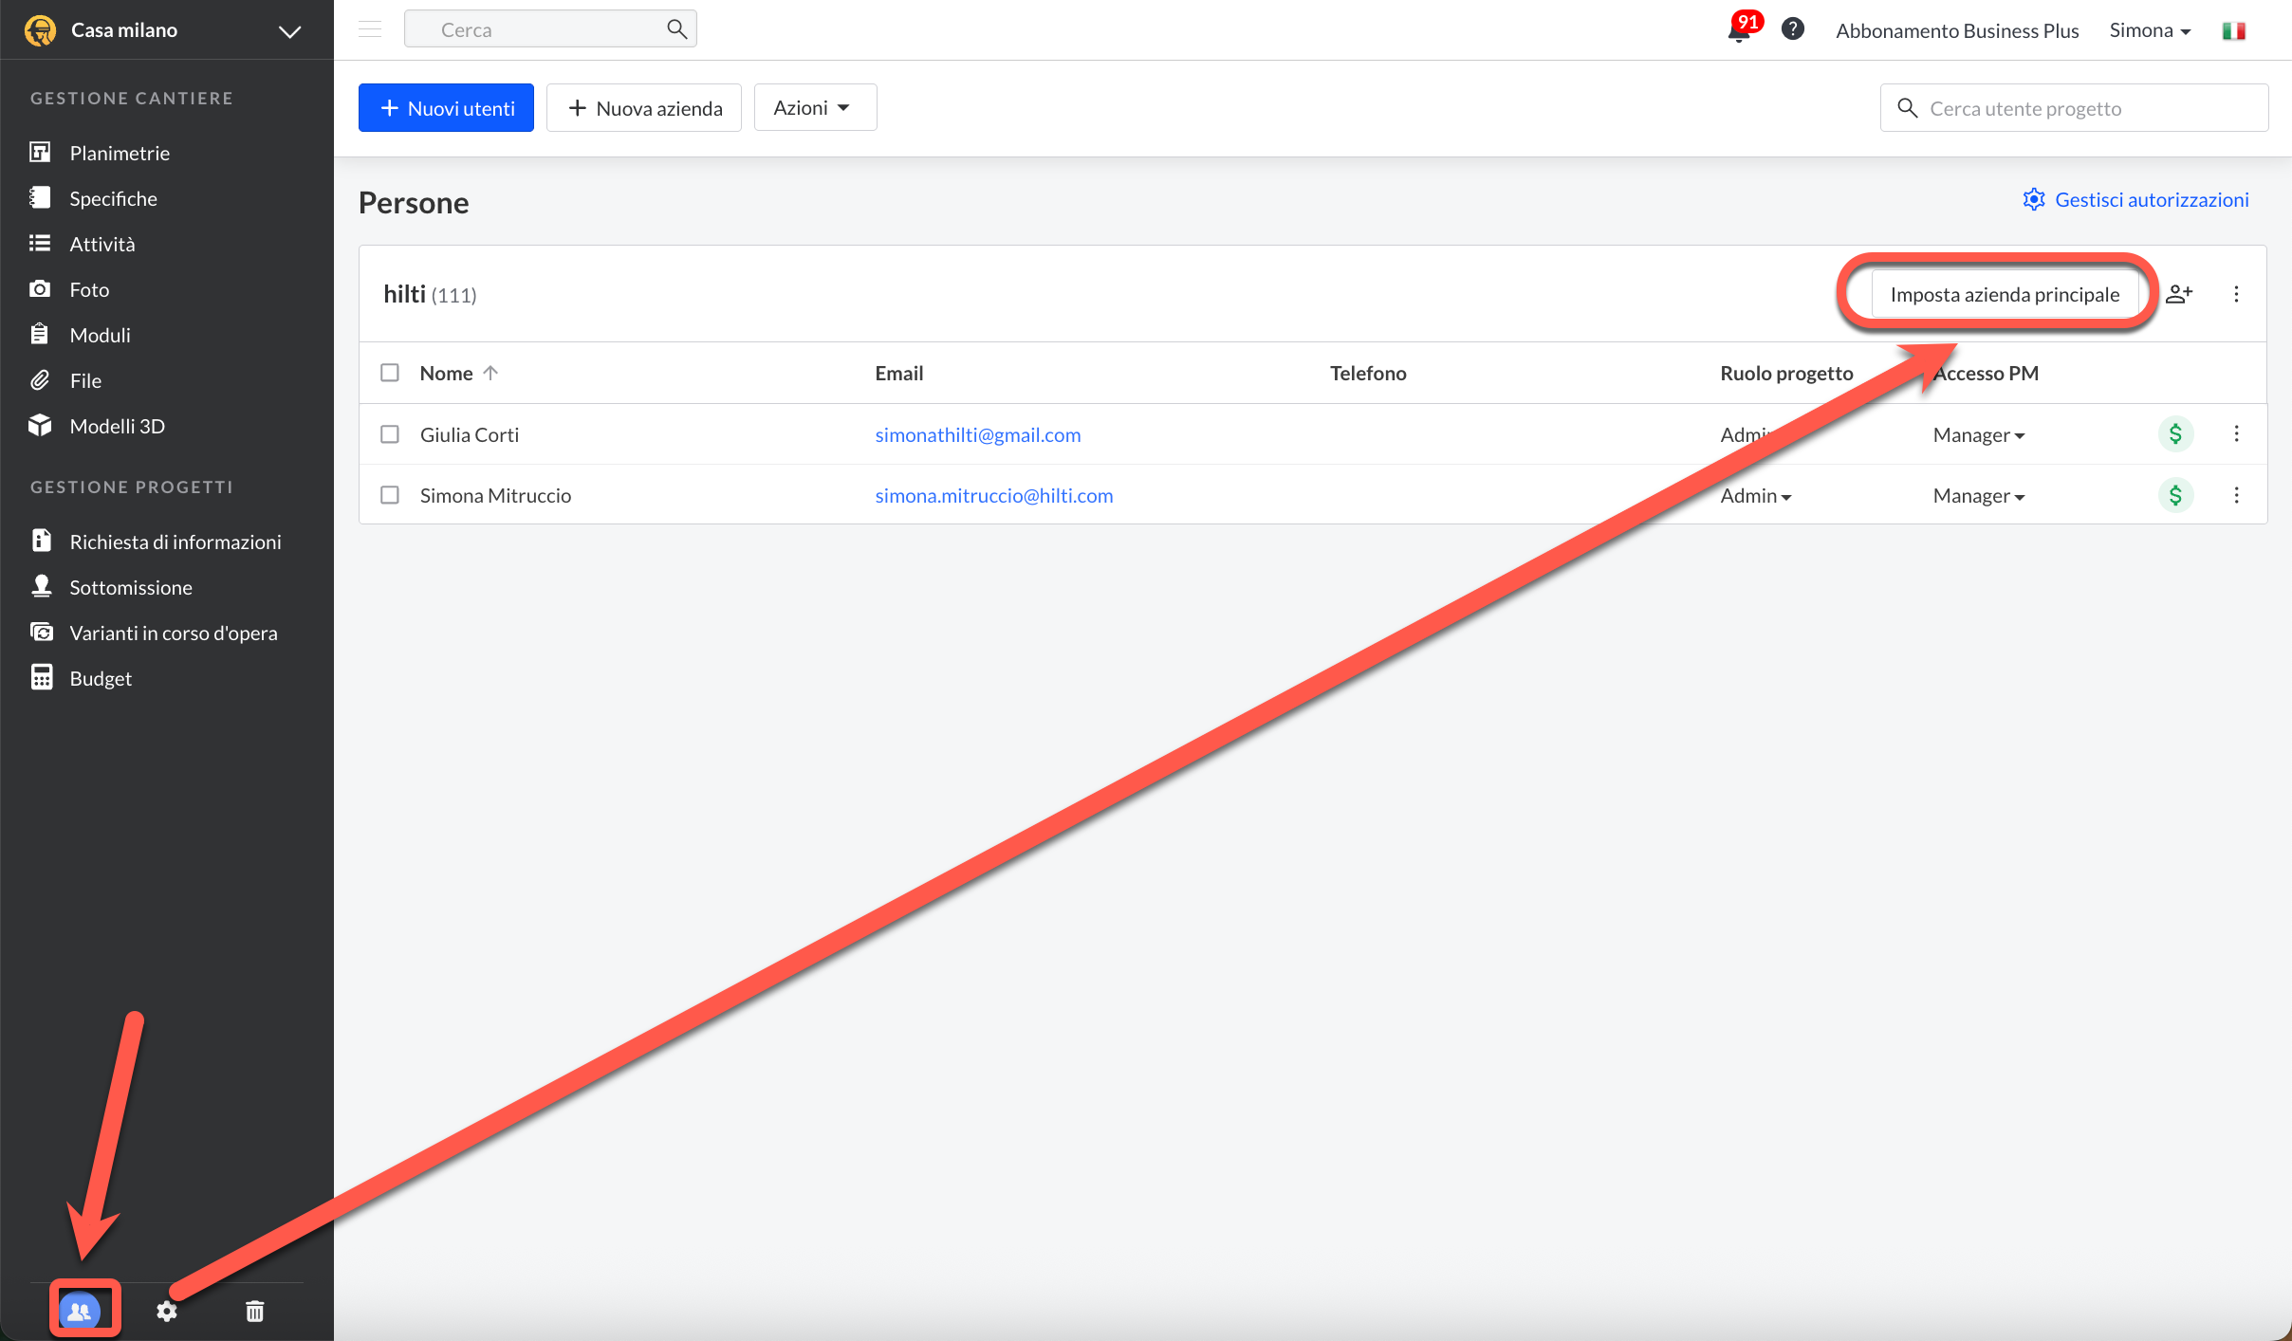Open project settings gear icon

(x=167, y=1311)
